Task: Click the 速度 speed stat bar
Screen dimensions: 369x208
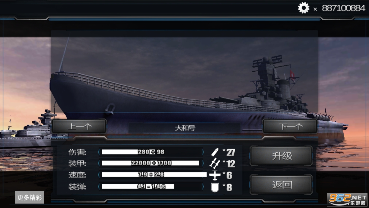Action: [151, 175]
